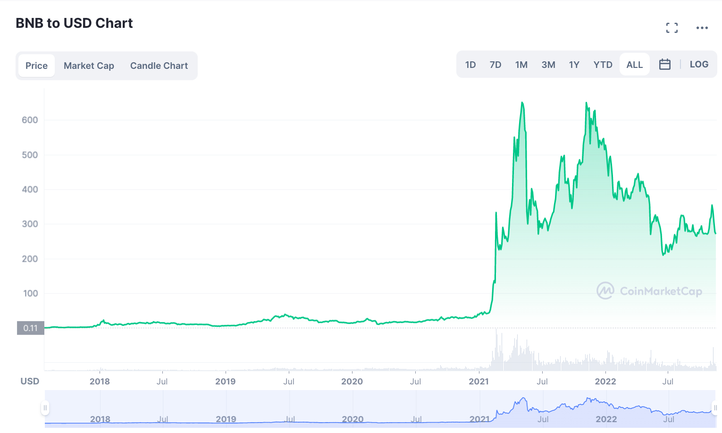
Task: Click the 2018 x-axis label
Action: tap(100, 381)
